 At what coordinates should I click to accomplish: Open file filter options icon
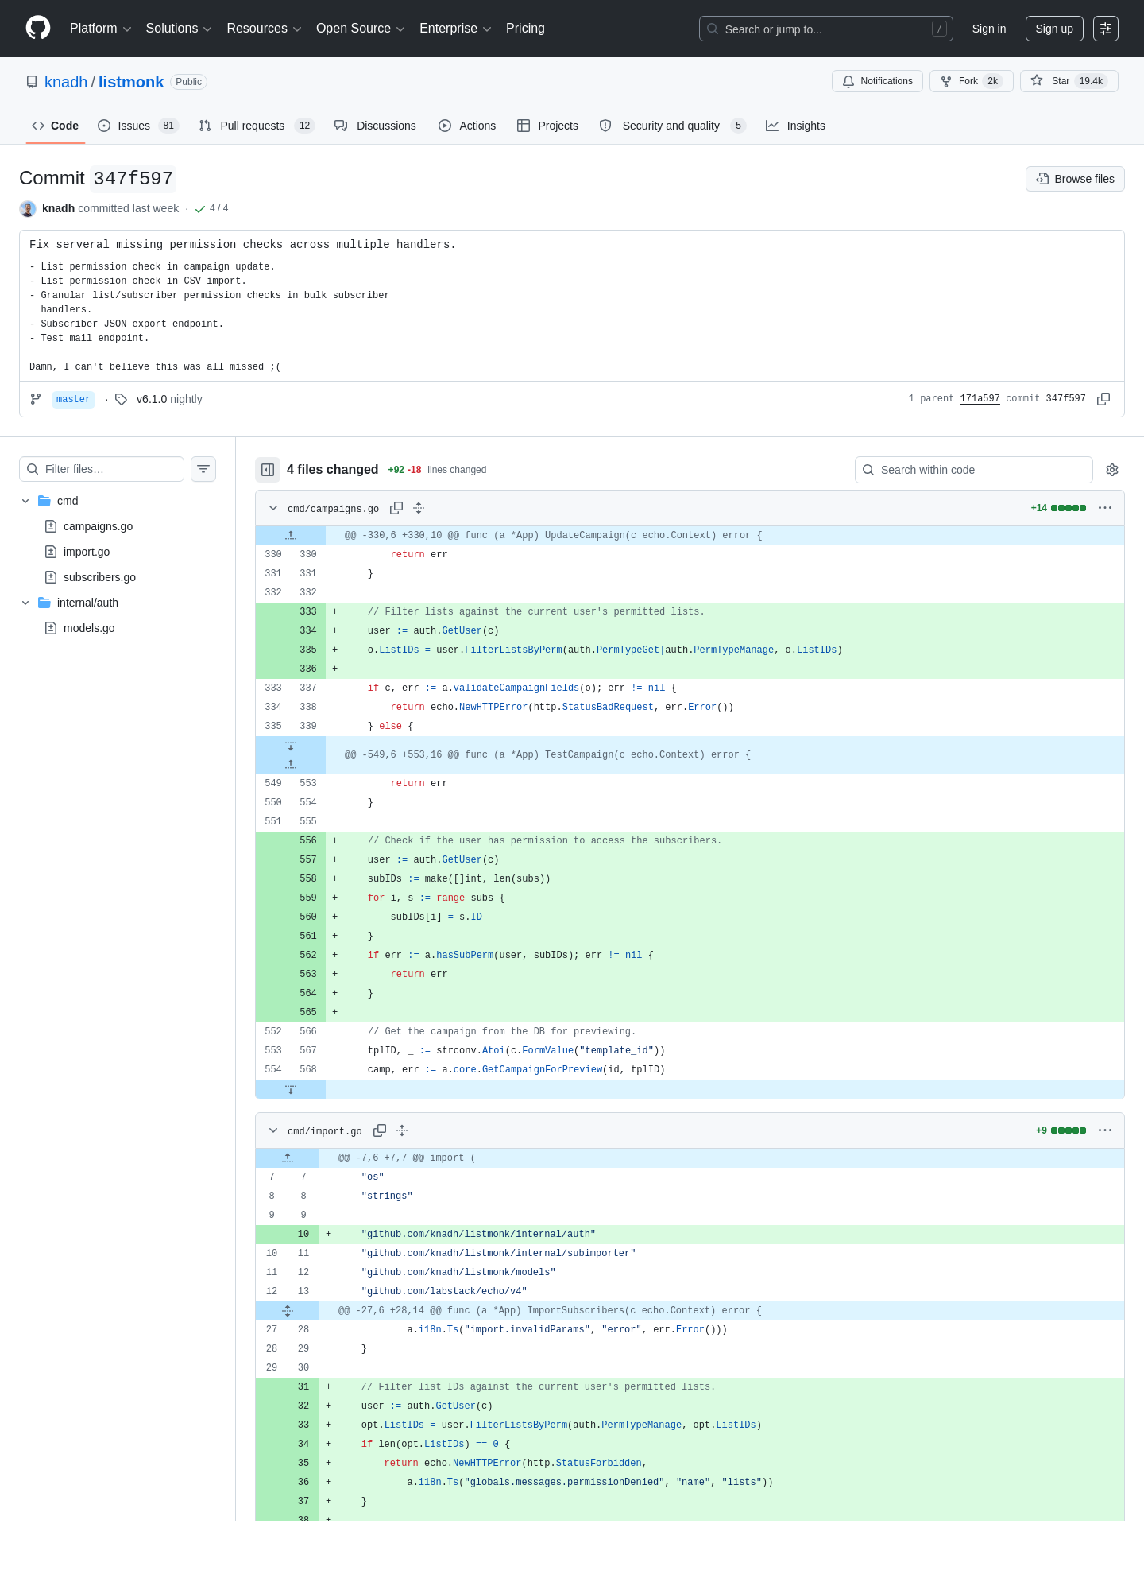203,469
